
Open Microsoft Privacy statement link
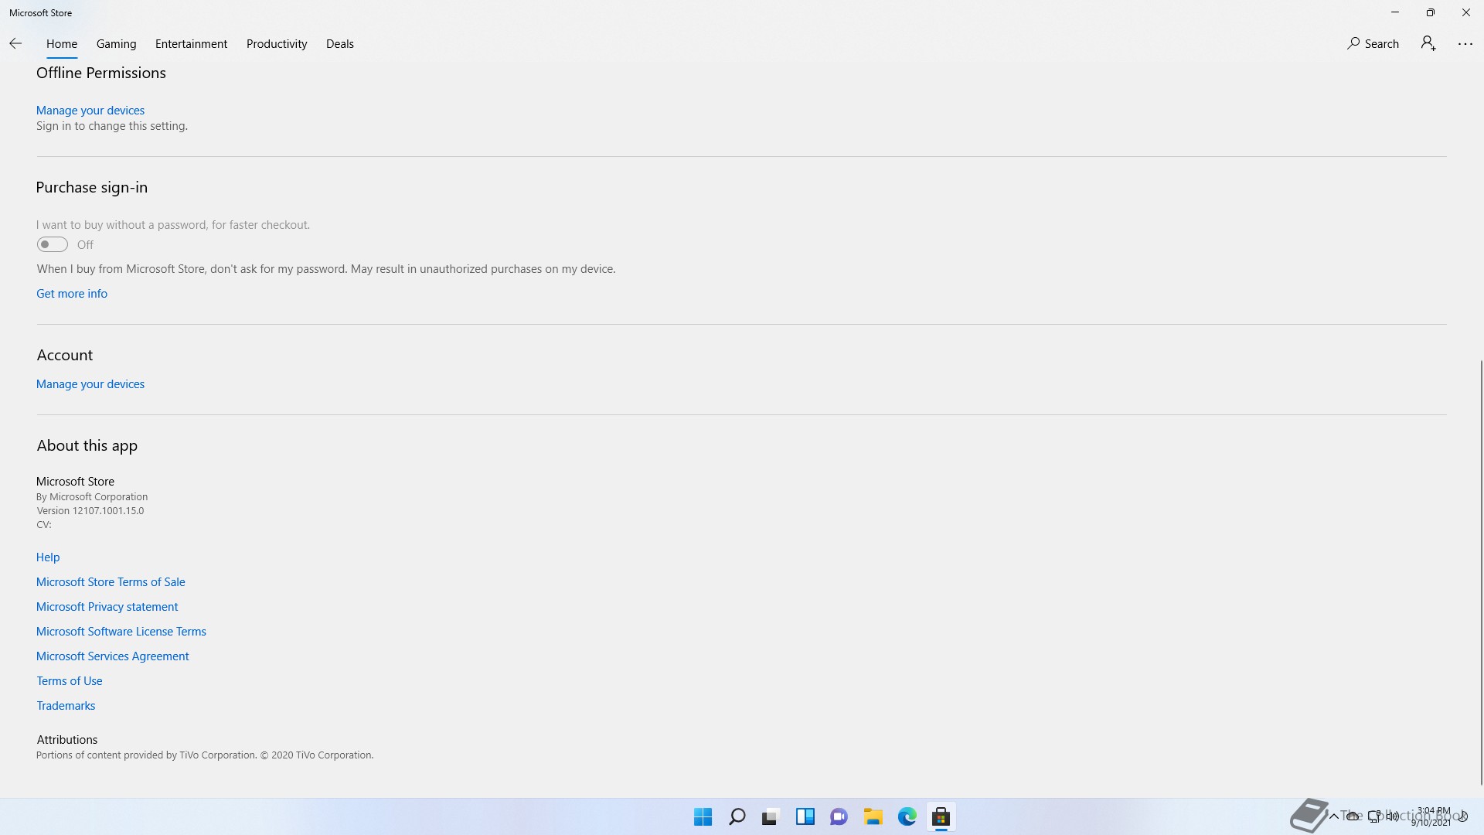click(x=107, y=607)
